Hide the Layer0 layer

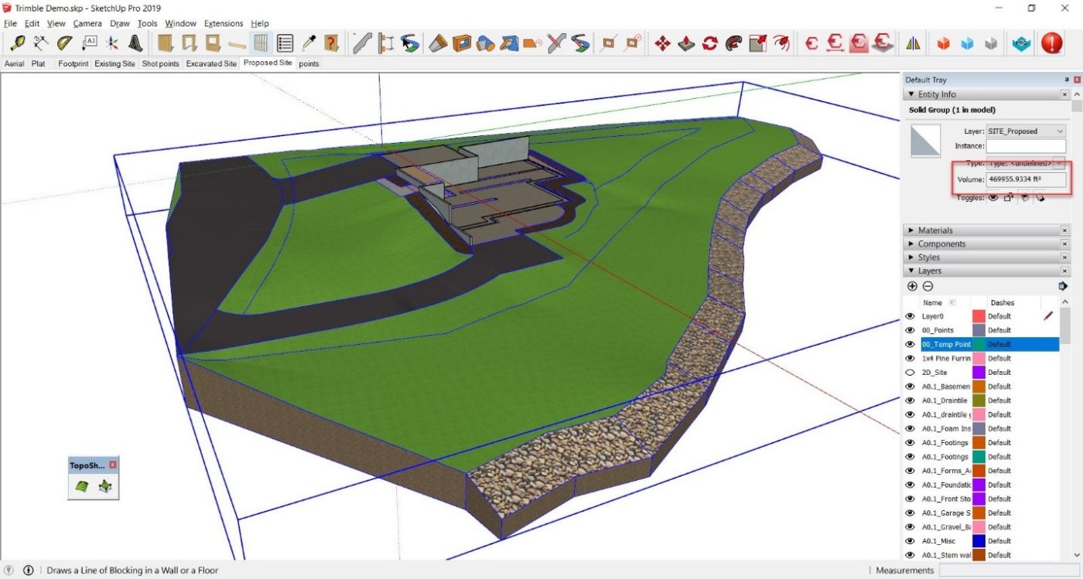click(910, 315)
